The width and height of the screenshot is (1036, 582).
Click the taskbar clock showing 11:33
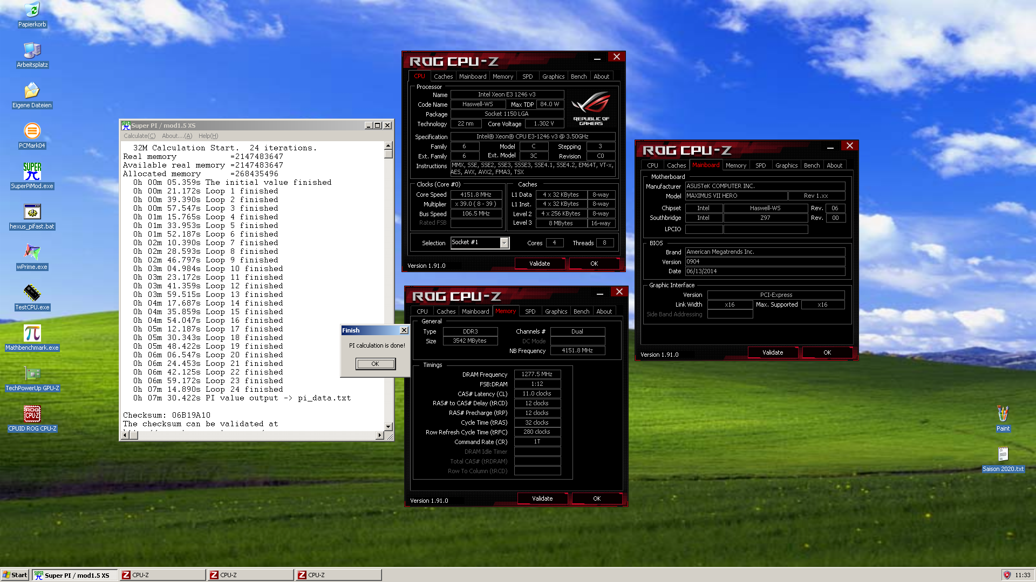tap(1023, 575)
